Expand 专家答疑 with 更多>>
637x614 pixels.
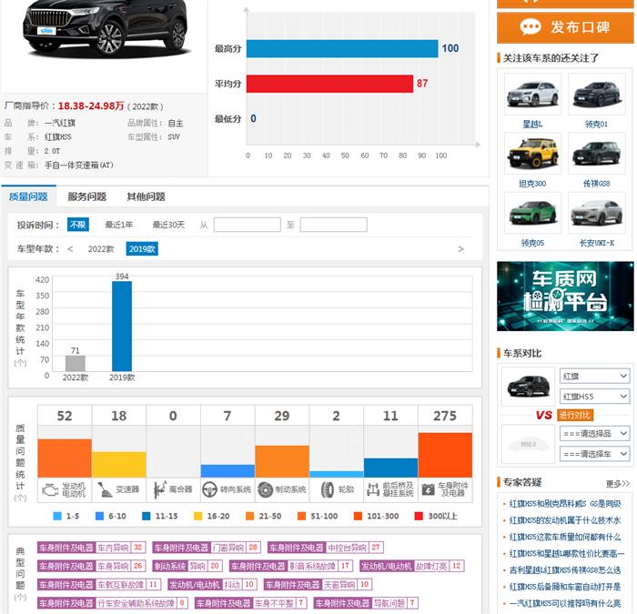[618, 484]
